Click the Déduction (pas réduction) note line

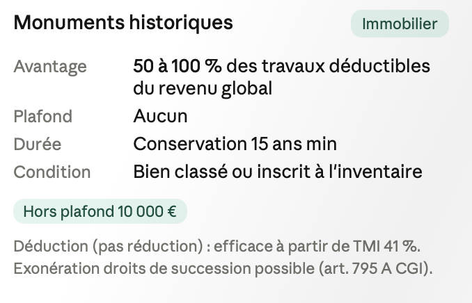point(217,247)
